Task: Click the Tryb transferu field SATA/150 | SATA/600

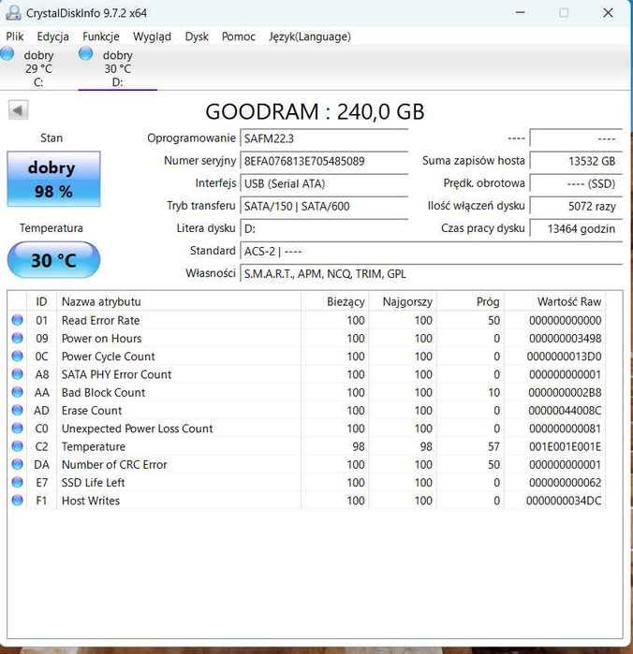Action: click(x=324, y=206)
